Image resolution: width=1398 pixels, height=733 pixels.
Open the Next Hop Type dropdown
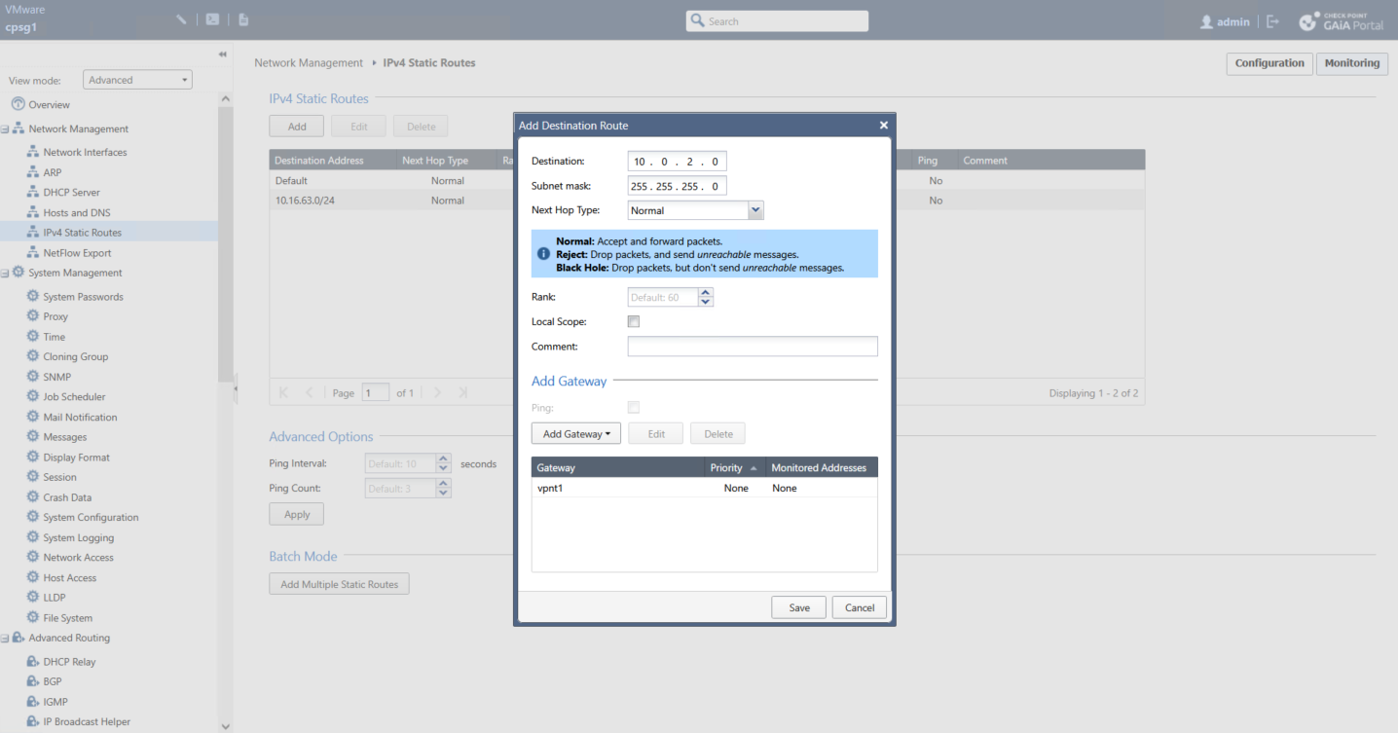coord(755,210)
